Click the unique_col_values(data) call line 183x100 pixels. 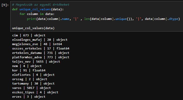(x=33, y=28)
